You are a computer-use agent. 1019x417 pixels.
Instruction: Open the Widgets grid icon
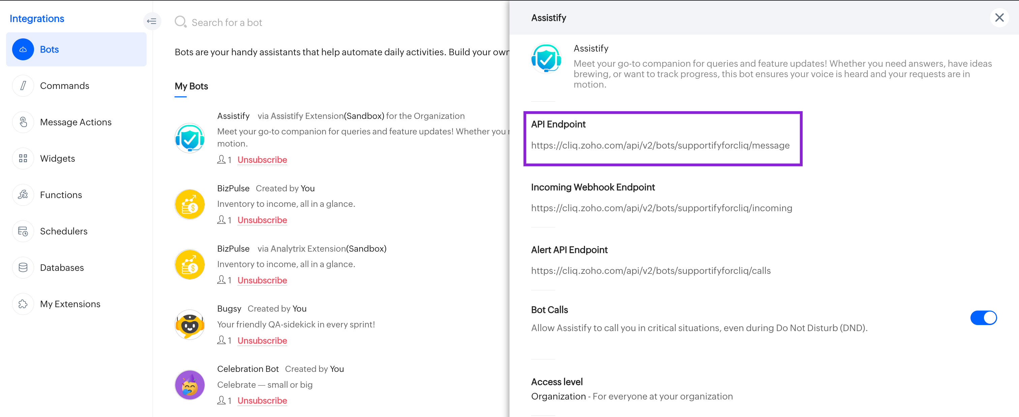click(23, 159)
